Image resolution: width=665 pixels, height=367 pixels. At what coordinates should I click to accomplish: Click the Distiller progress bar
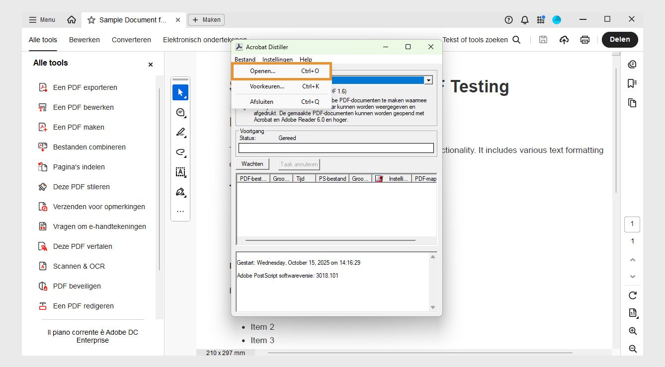(336, 148)
